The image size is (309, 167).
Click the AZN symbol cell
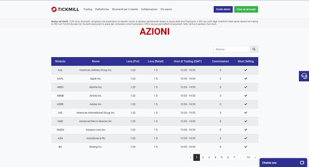tap(60, 138)
